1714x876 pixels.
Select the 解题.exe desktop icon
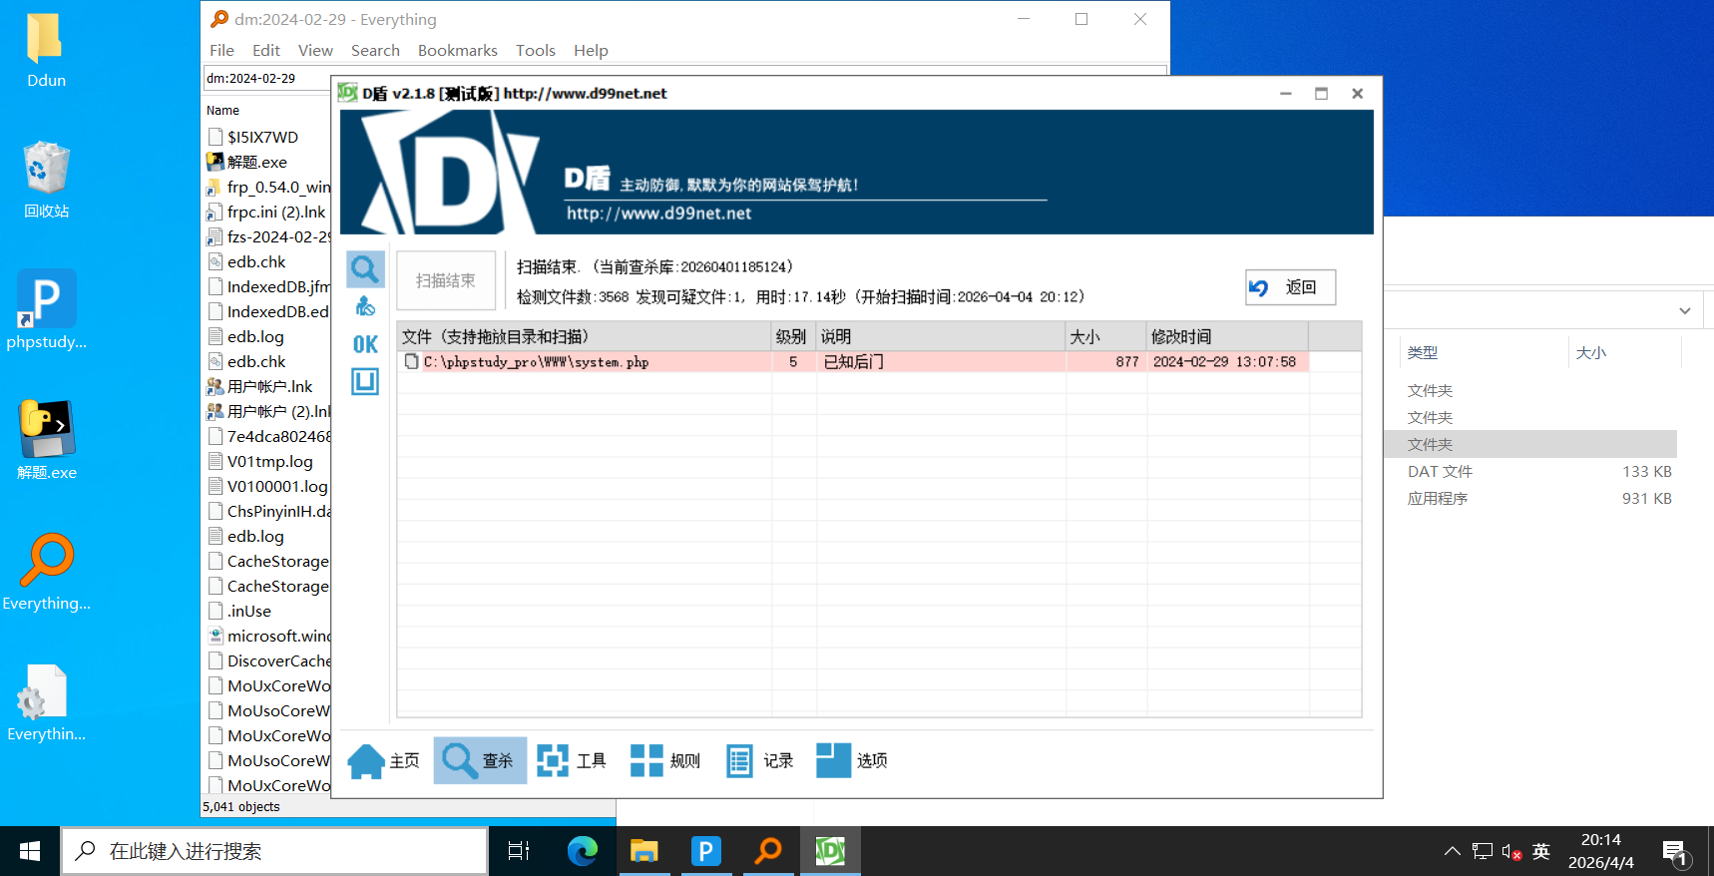point(46,441)
